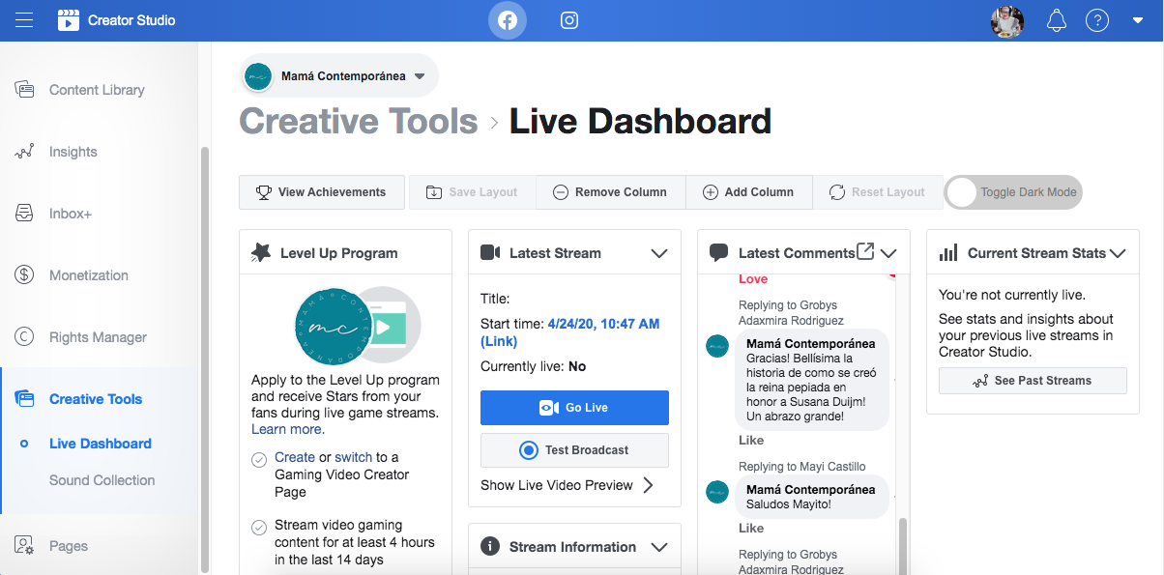1164x575 pixels.
Task: Switch to the Facebook platform icon
Action: 508,20
